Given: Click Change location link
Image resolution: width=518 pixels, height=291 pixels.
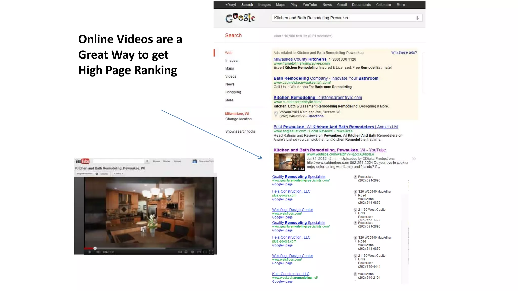Looking at the screenshot, I should click(238, 119).
